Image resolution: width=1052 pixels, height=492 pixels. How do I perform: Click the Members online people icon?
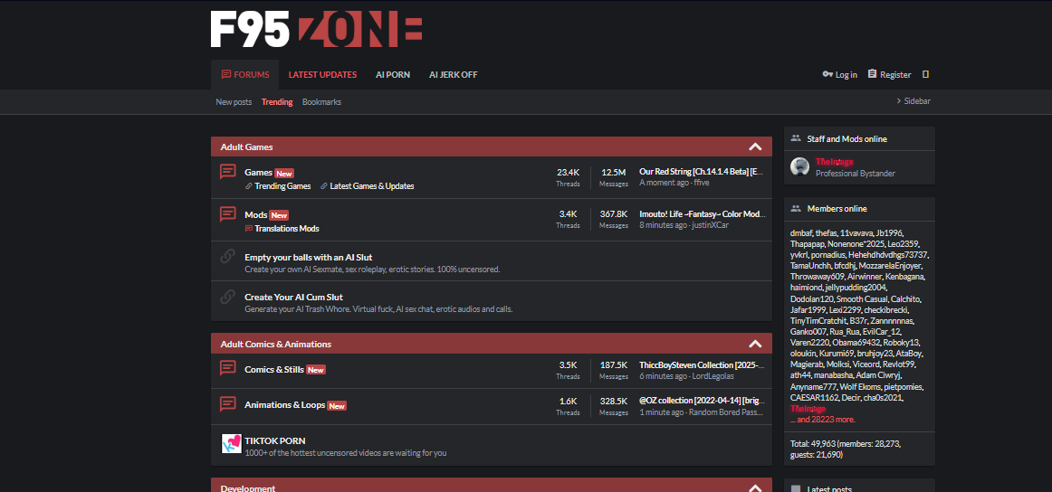pos(796,208)
